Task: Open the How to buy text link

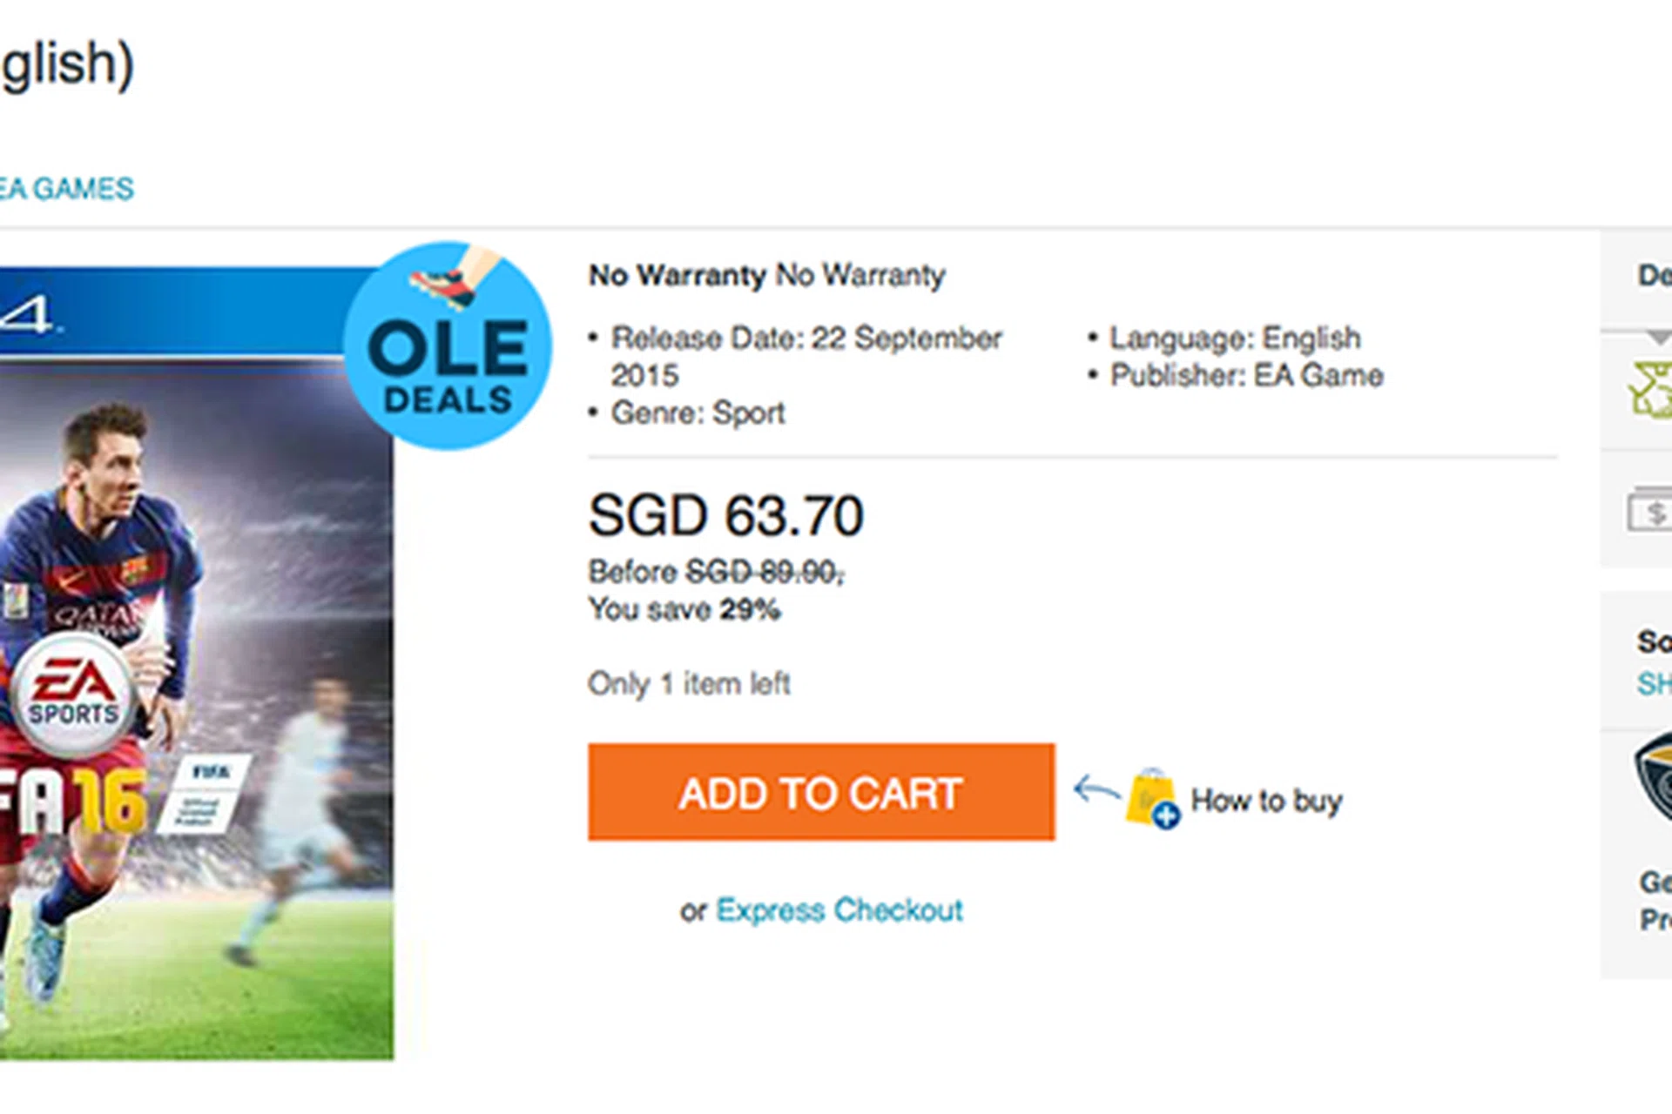Action: (1266, 801)
